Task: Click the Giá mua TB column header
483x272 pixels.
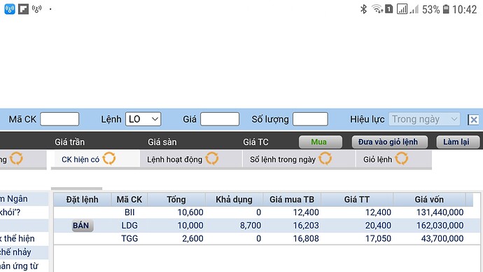Action: 292,200
